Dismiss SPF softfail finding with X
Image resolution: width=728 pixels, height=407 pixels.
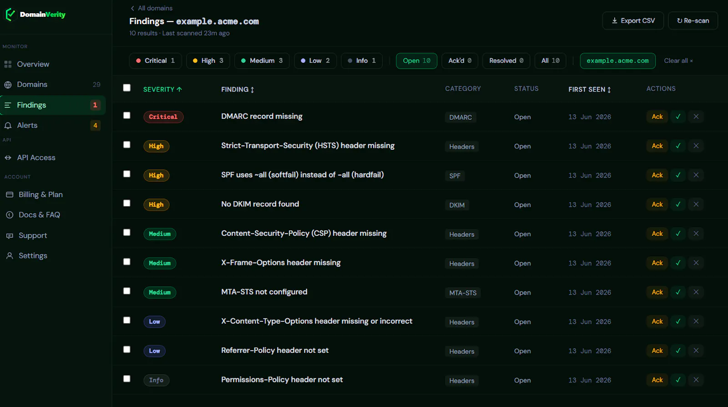[696, 175]
